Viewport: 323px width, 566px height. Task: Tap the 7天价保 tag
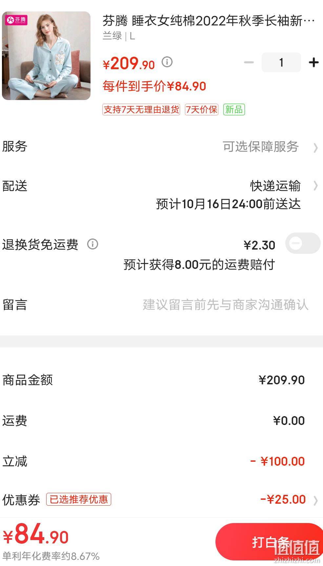point(202,110)
